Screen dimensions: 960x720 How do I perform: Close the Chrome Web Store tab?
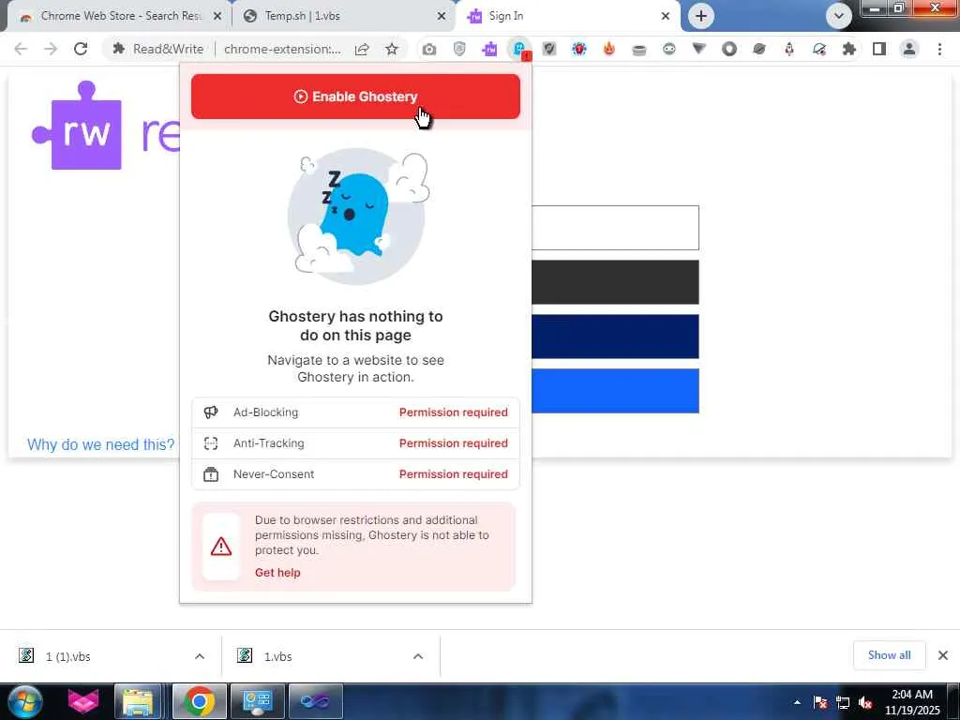coord(217,16)
